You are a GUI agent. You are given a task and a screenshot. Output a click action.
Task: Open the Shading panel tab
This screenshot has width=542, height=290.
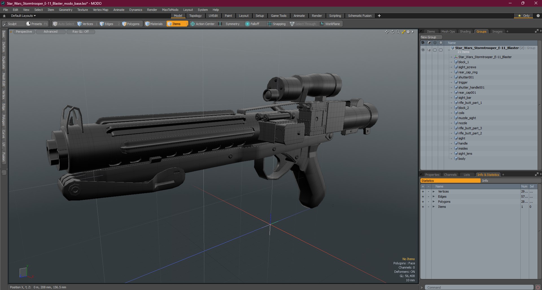465,32
